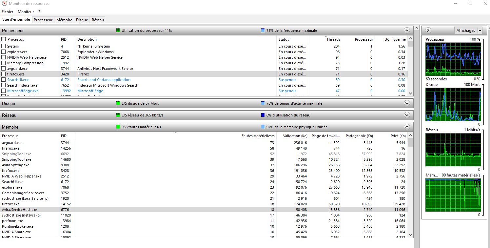This screenshot has height=248, width=490.
Task: Switch to the Mémoire tab
Action: tap(64, 20)
